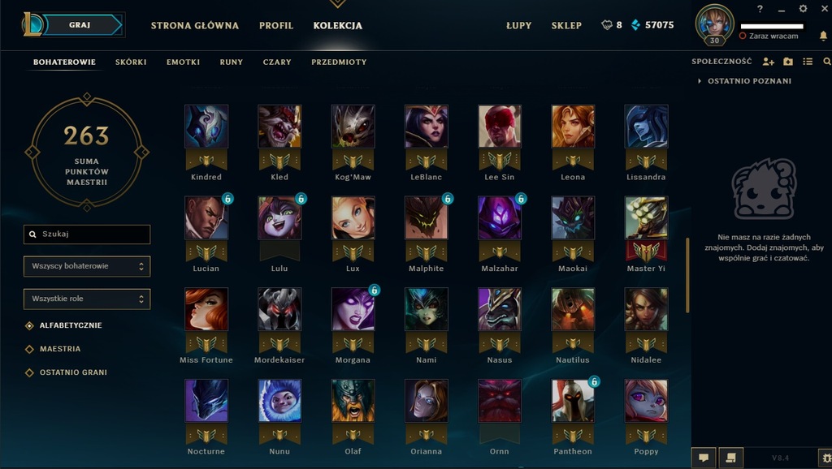
Task: Open the client settings gear icon
Action: tap(803, 8)
